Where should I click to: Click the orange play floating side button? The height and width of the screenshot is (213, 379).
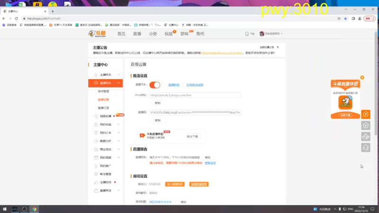pyautogui.click(x=366, y=114)
